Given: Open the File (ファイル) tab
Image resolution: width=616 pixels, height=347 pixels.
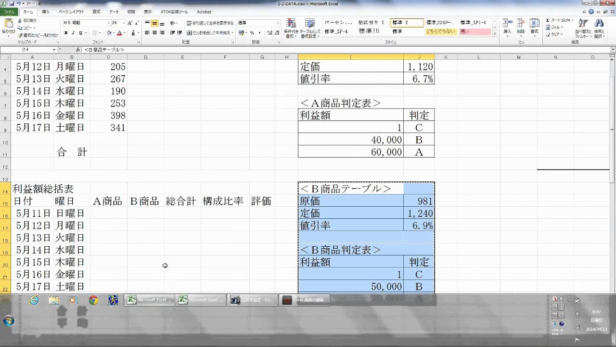Looking at the screenshot, I should [9, 12].
